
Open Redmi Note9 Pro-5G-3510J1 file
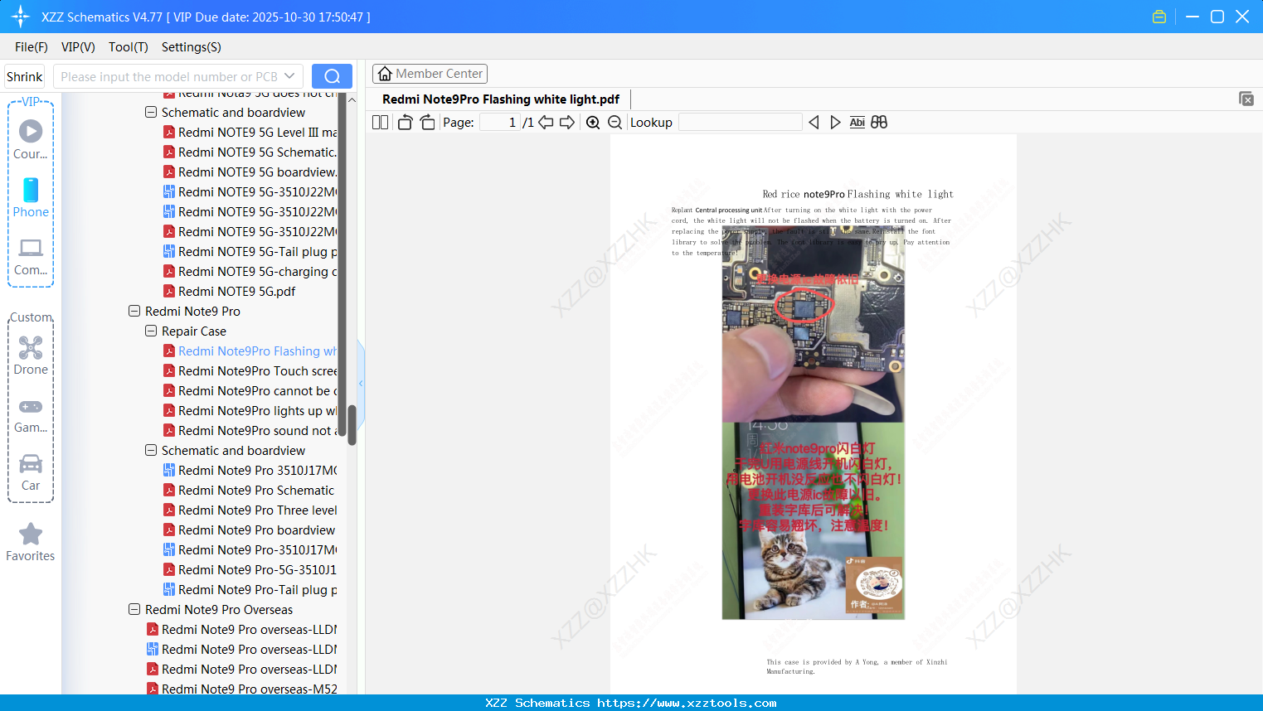coord(250,570)
